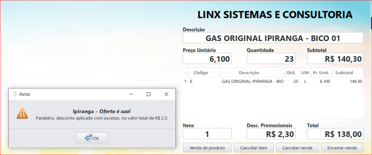Click the Parabéns discount message text
Screen dimensions: 372x155
coord(102,118)
